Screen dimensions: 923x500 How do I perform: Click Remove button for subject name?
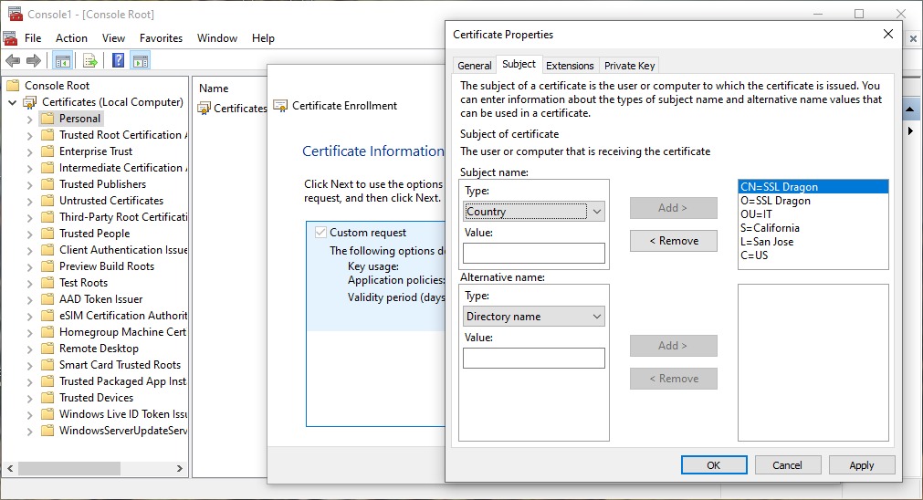pyautogui.click(x=674, y=241)
